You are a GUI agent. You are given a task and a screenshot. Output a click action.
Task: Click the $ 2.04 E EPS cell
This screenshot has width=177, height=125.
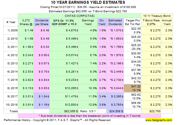tap(26, 55)
